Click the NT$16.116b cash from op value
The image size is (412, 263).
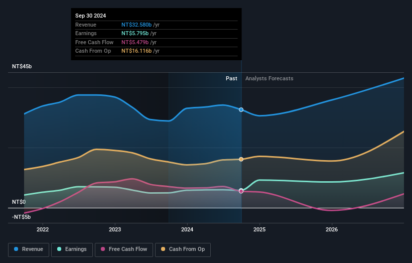click(136, 51)
